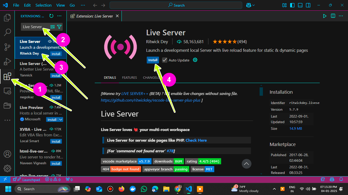Open the Remote Explorer icon
This screenshot has width=348, height=195.
click(x=7, y=91)
